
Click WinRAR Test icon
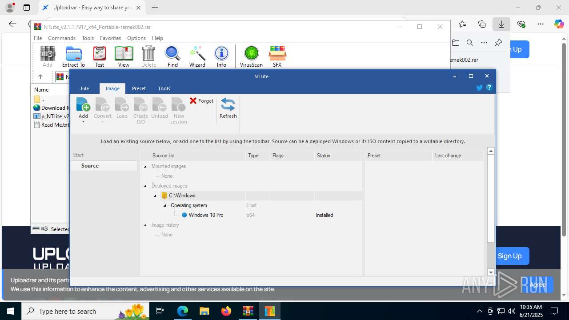[x=100, y=56]
